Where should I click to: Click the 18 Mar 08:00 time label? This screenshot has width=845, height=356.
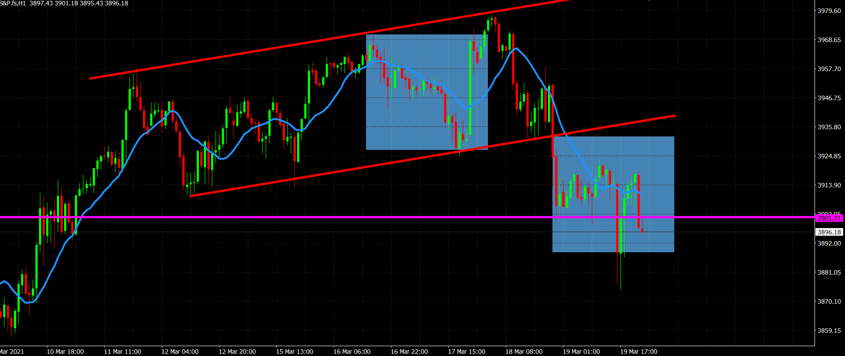pyautogui.click(x=524, y=352)
